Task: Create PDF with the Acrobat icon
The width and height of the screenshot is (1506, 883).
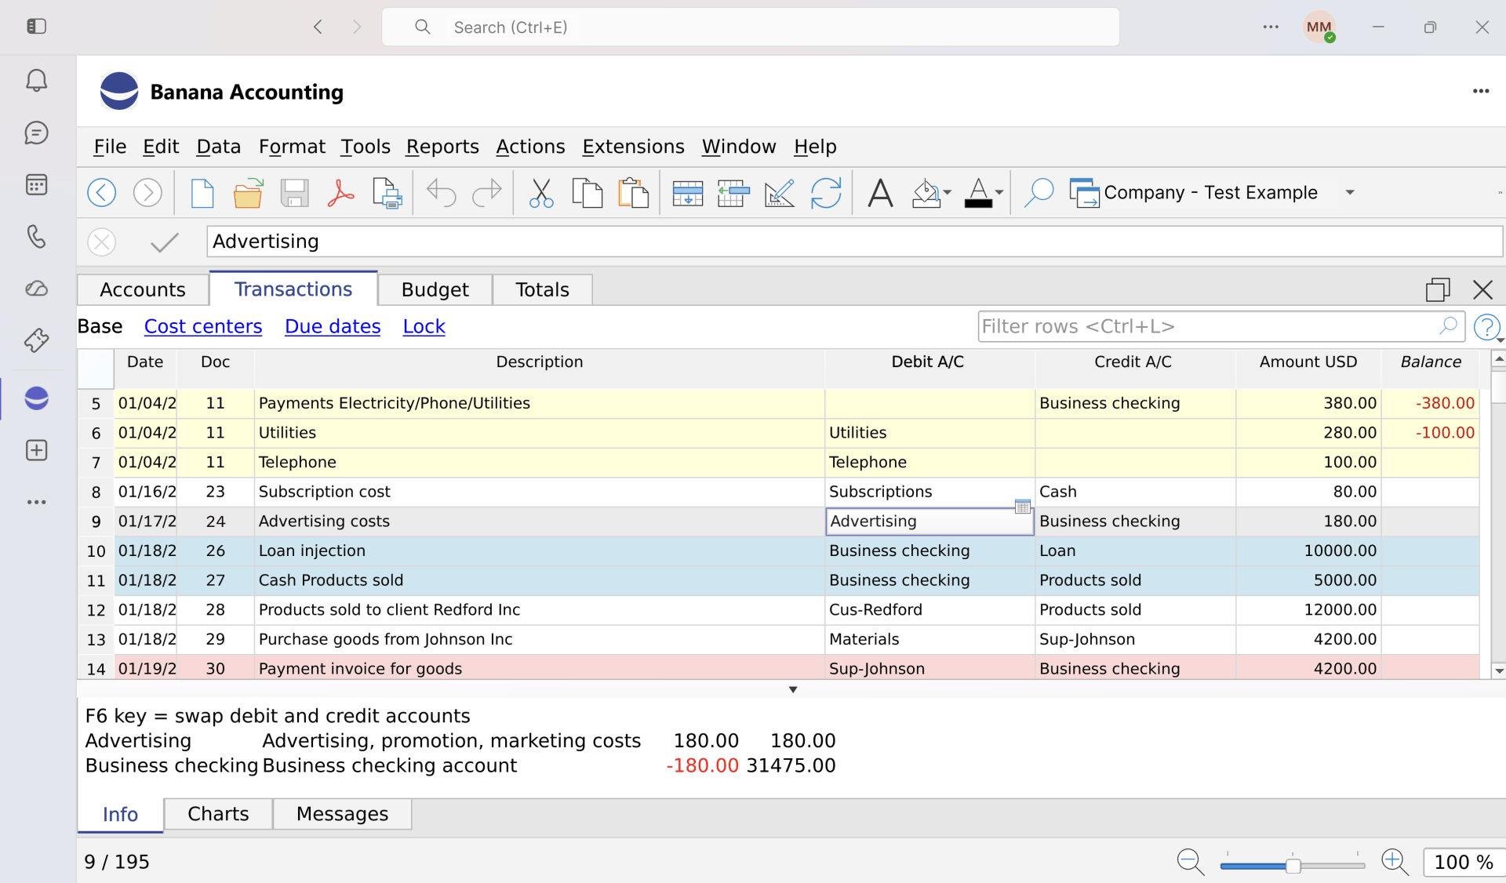Action: pos(340,193)
